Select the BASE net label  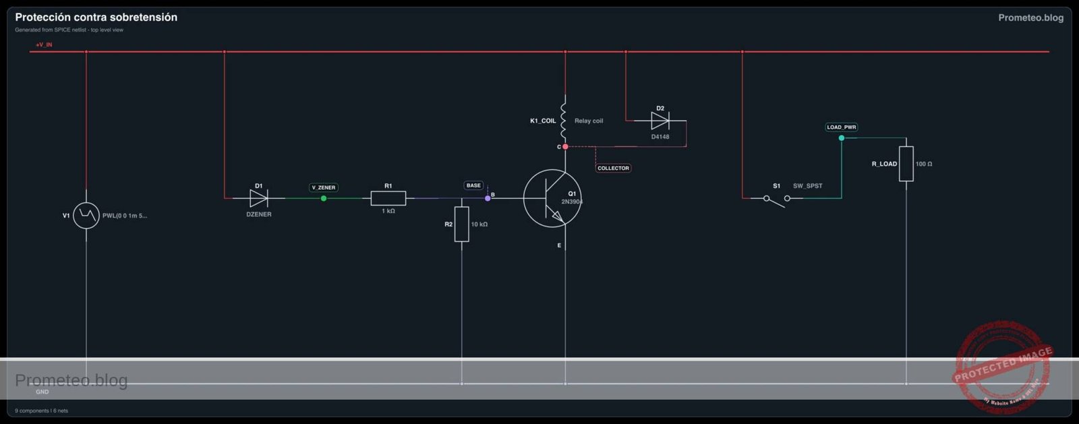pos(474,185)
